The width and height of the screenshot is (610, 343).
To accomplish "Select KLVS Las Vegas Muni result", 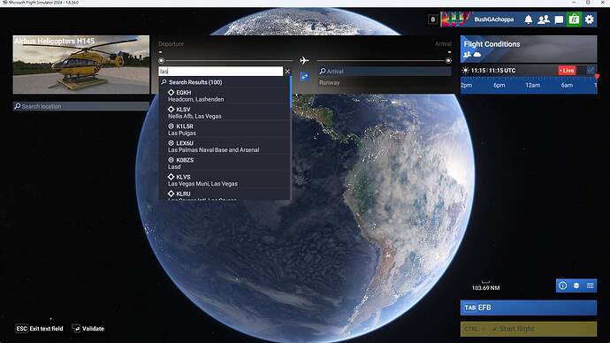I will point(225,180).
